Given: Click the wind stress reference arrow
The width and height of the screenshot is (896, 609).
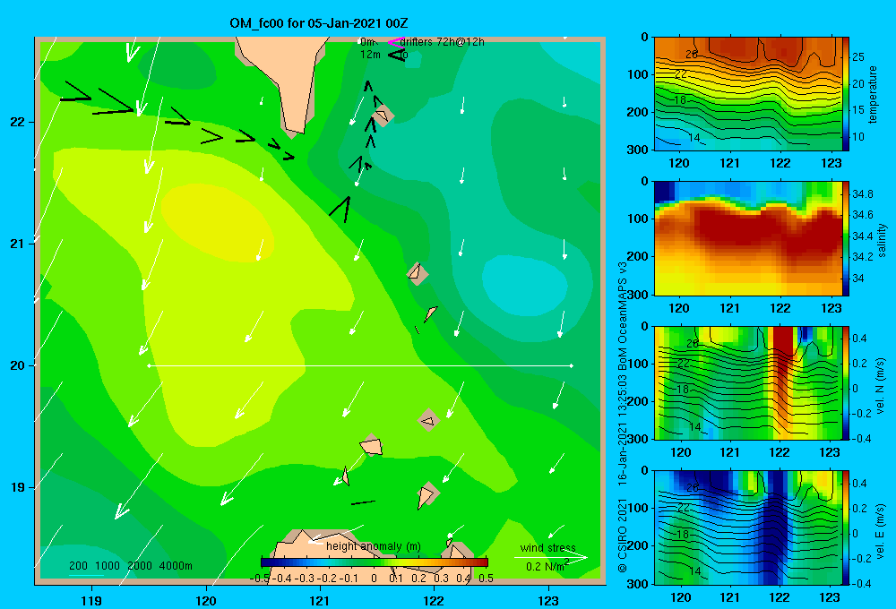Looking at the screenshot, I should (551, 557).
